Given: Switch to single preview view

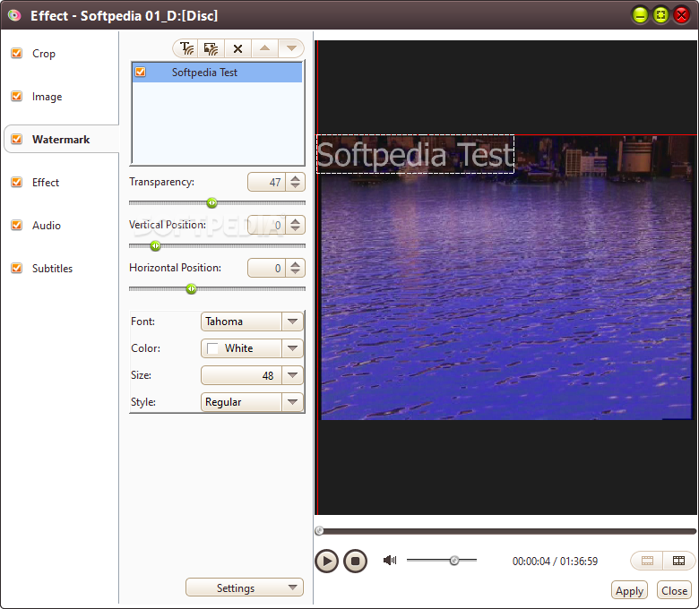Looking at the screenshot, I should coord(647,561).
